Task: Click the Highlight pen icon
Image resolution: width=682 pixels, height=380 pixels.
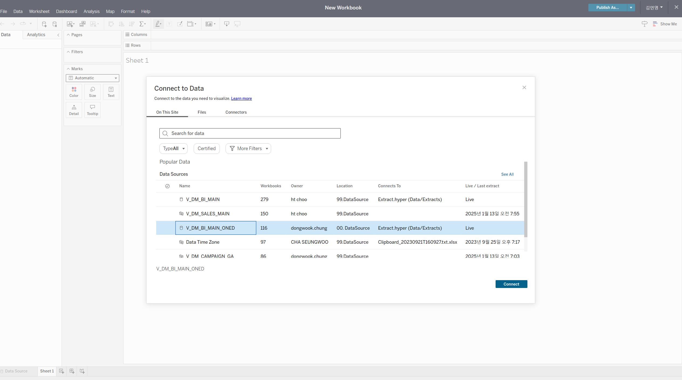Action: tap(158, 24)
